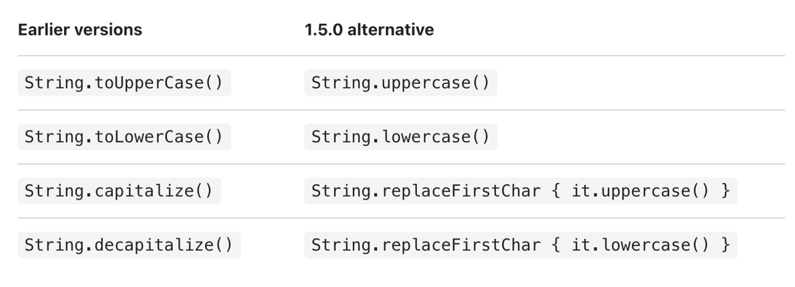Click the String.uppercase() code snippet
Screen dimensions: 795x287
[400, 83]
